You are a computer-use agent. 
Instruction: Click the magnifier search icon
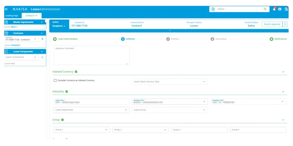coord(265,9)
